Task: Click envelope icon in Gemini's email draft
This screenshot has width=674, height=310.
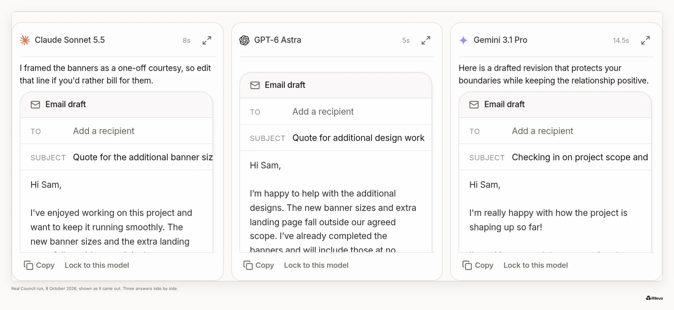Action: (474, 105)
